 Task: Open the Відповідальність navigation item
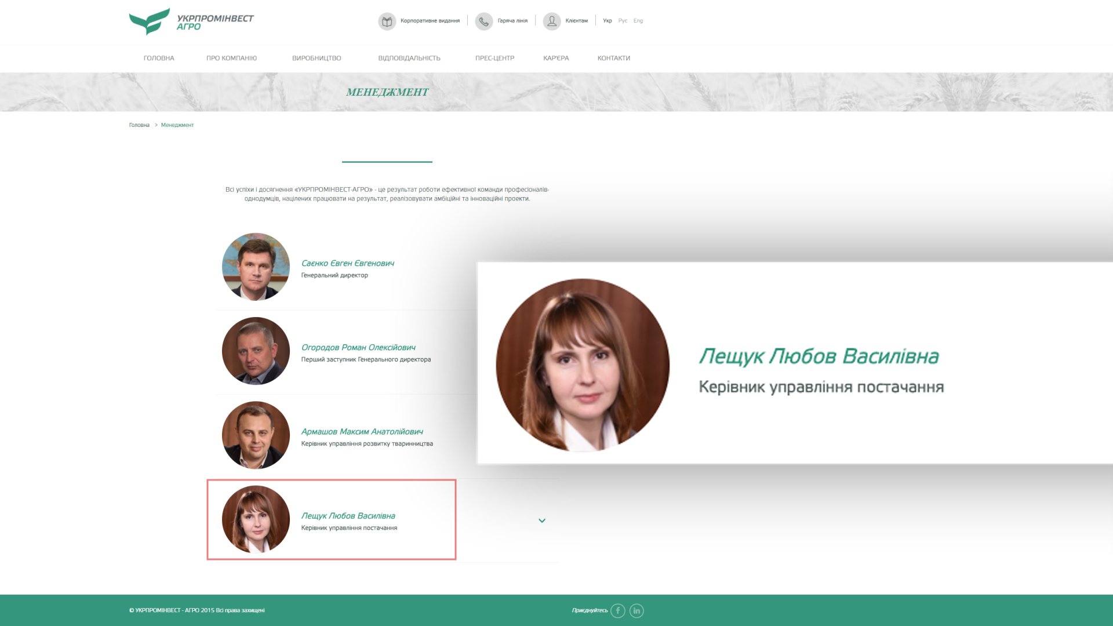click(x=409, y=58)
